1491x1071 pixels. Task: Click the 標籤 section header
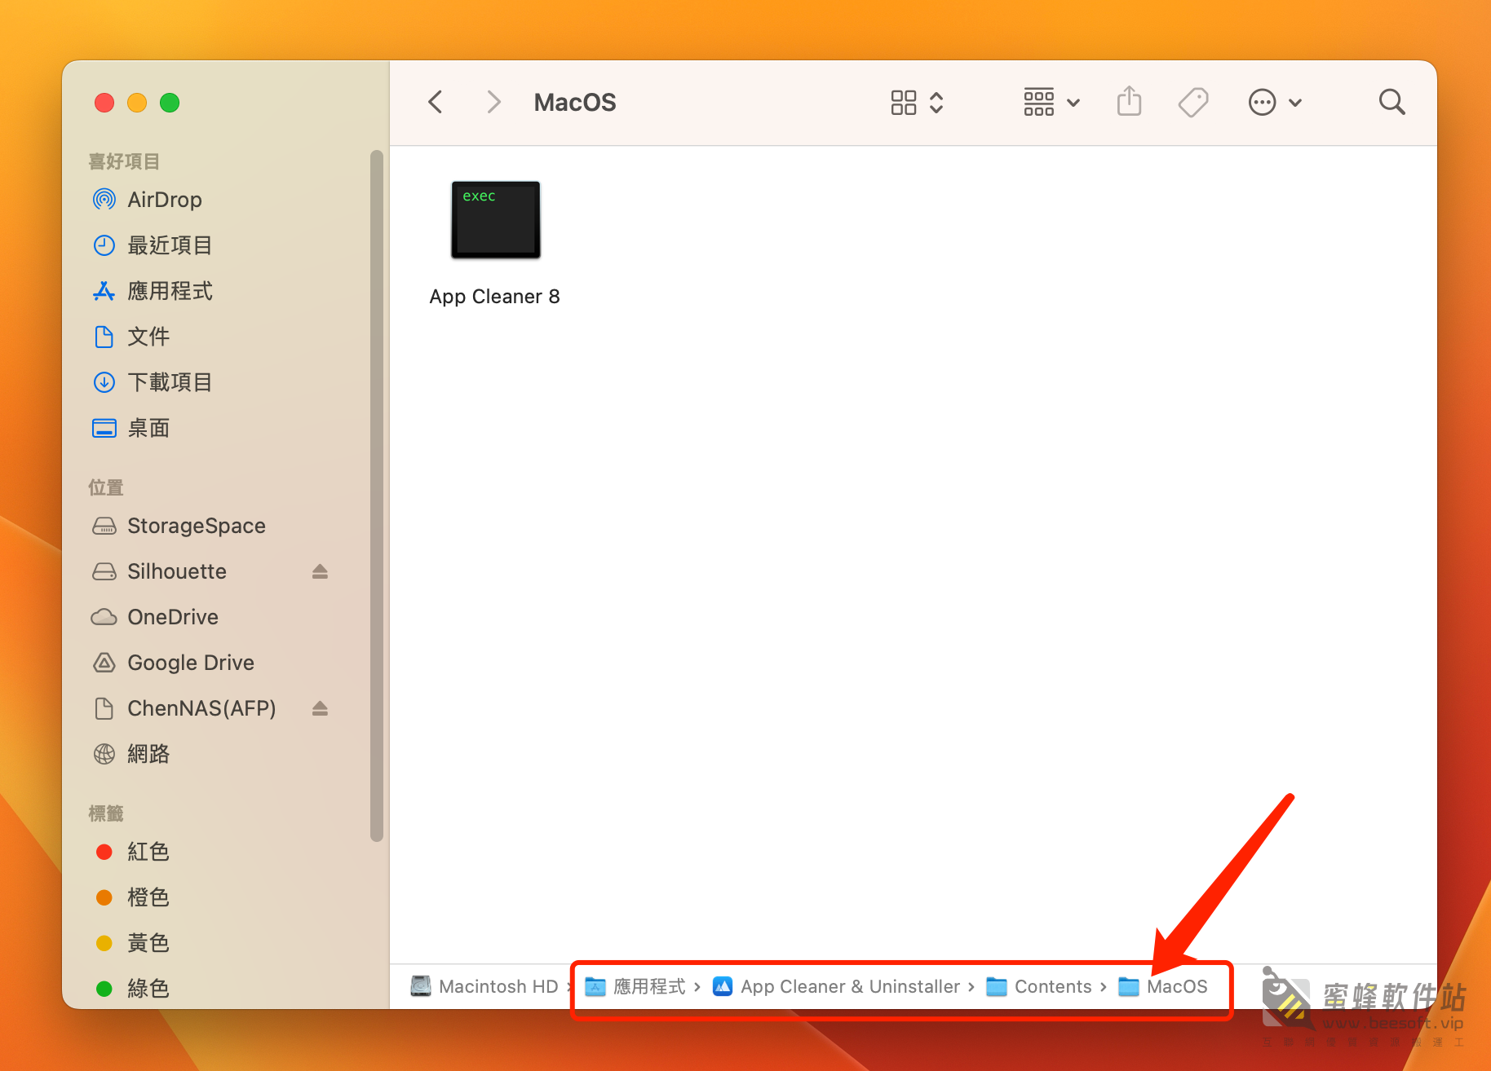pos(106,813)
